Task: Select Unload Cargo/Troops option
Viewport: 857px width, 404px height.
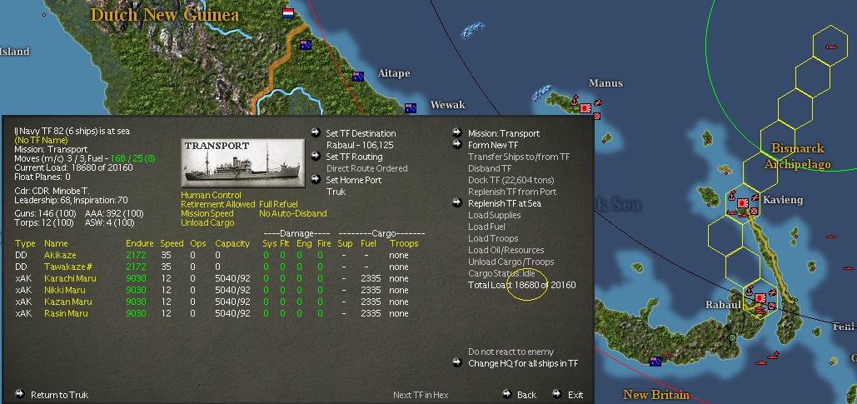Action: (x=511, y=262)
